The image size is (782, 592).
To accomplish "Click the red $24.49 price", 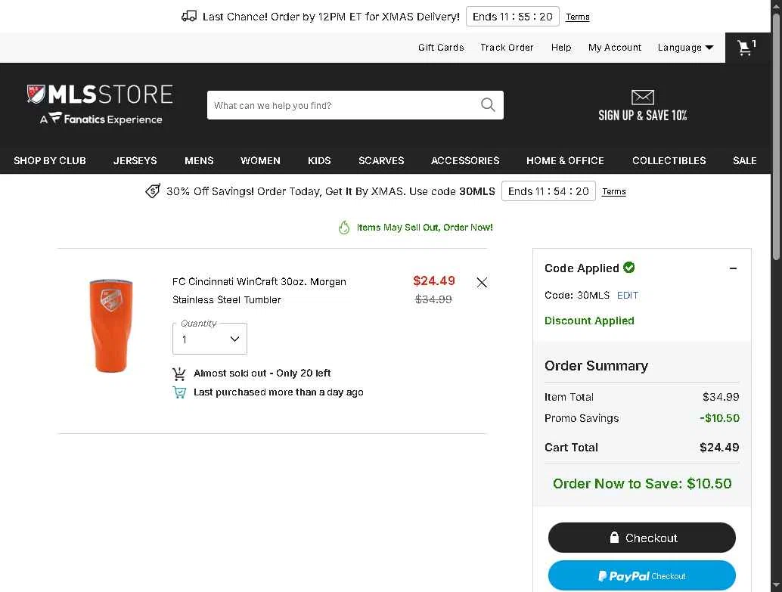I will (x=434, y=281).
